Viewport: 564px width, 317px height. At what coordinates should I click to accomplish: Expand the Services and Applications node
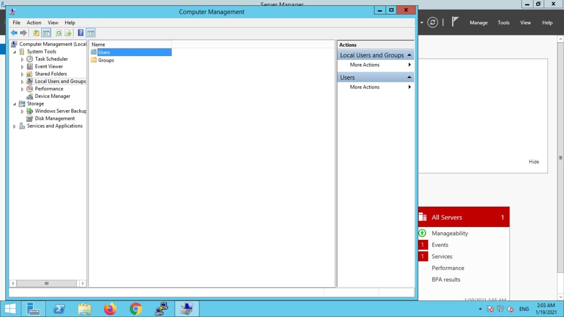[15, 127]
